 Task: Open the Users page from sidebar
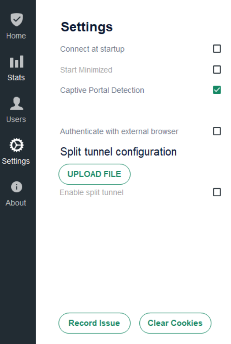click(x=16, y=119)
